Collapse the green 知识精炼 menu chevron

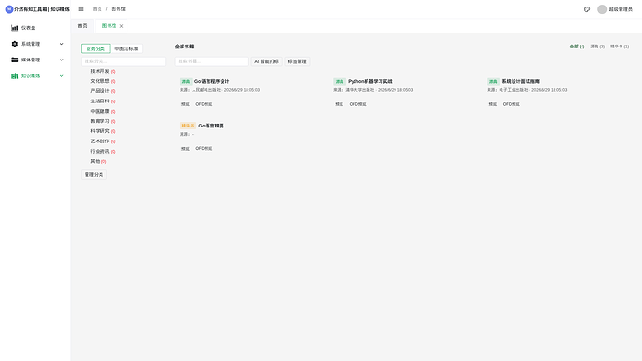pyautogui.click(x=61, y=75)
